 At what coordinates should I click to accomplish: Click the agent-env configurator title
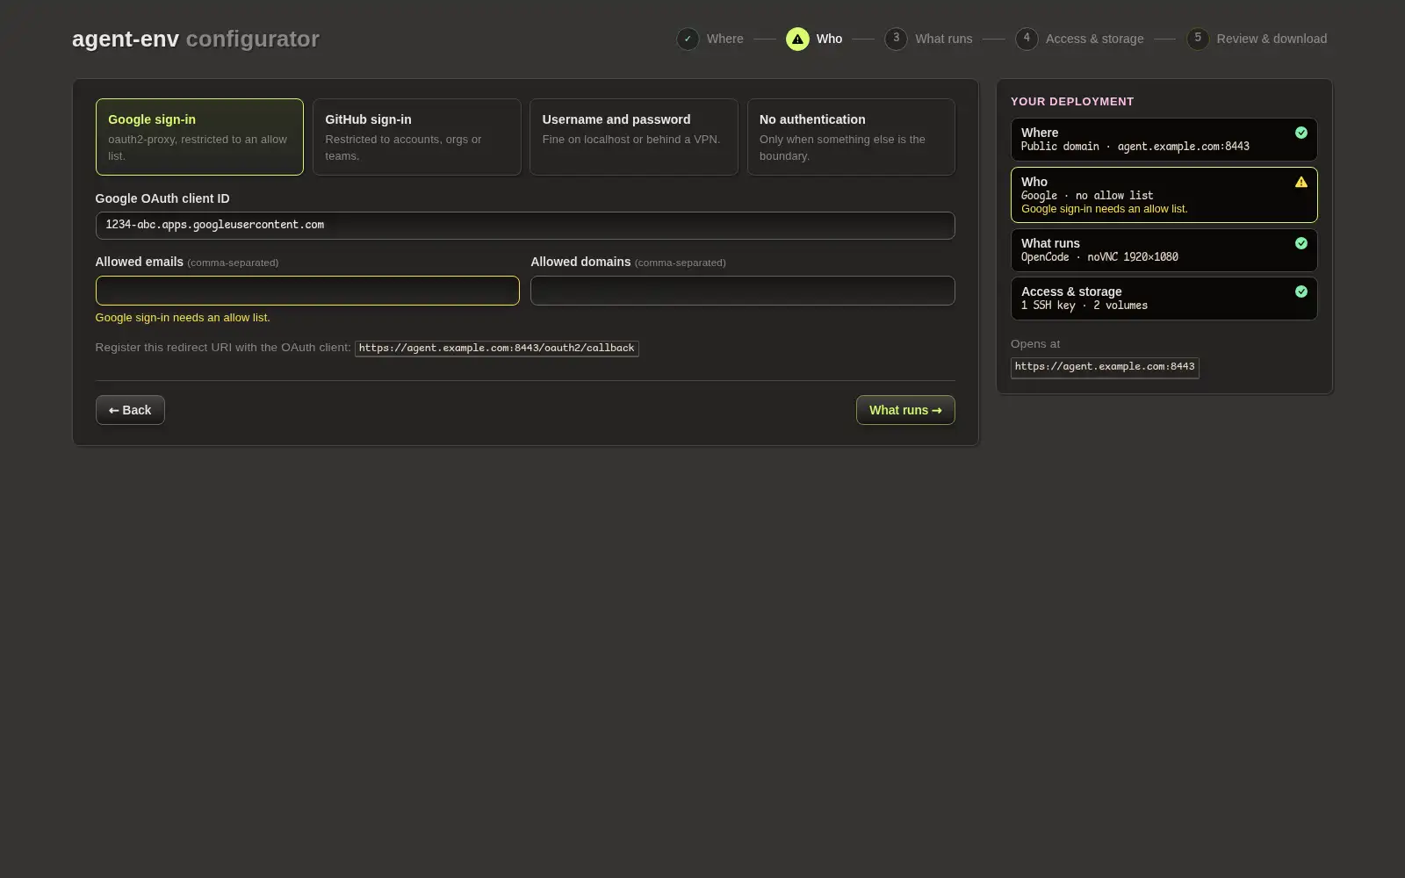click(x=196, y=39)
